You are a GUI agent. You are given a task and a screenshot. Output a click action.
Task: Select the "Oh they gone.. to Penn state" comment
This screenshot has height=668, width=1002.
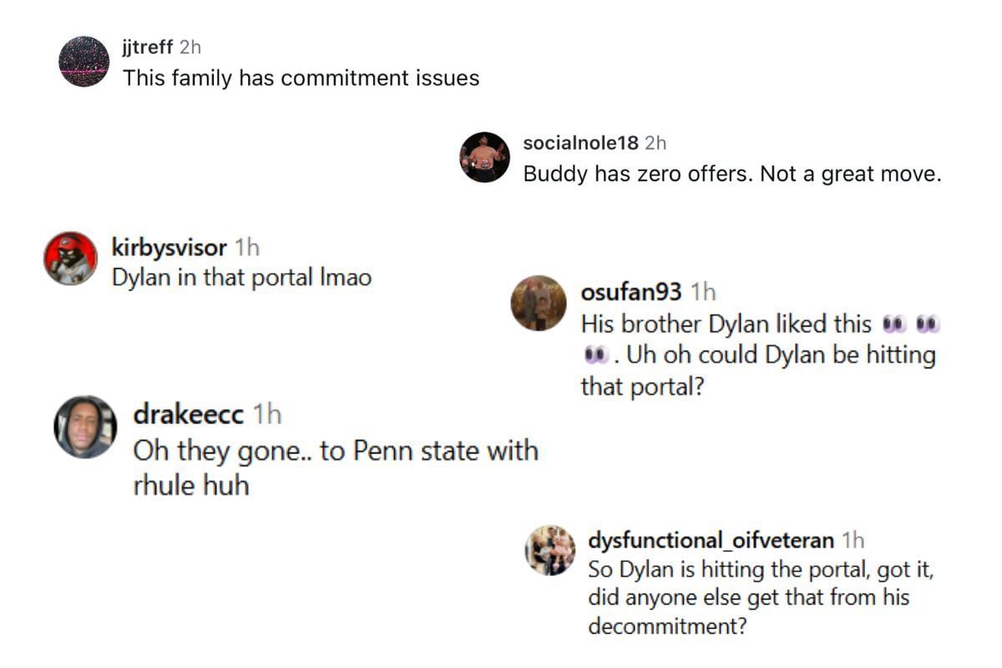click(x=336, y=468)
